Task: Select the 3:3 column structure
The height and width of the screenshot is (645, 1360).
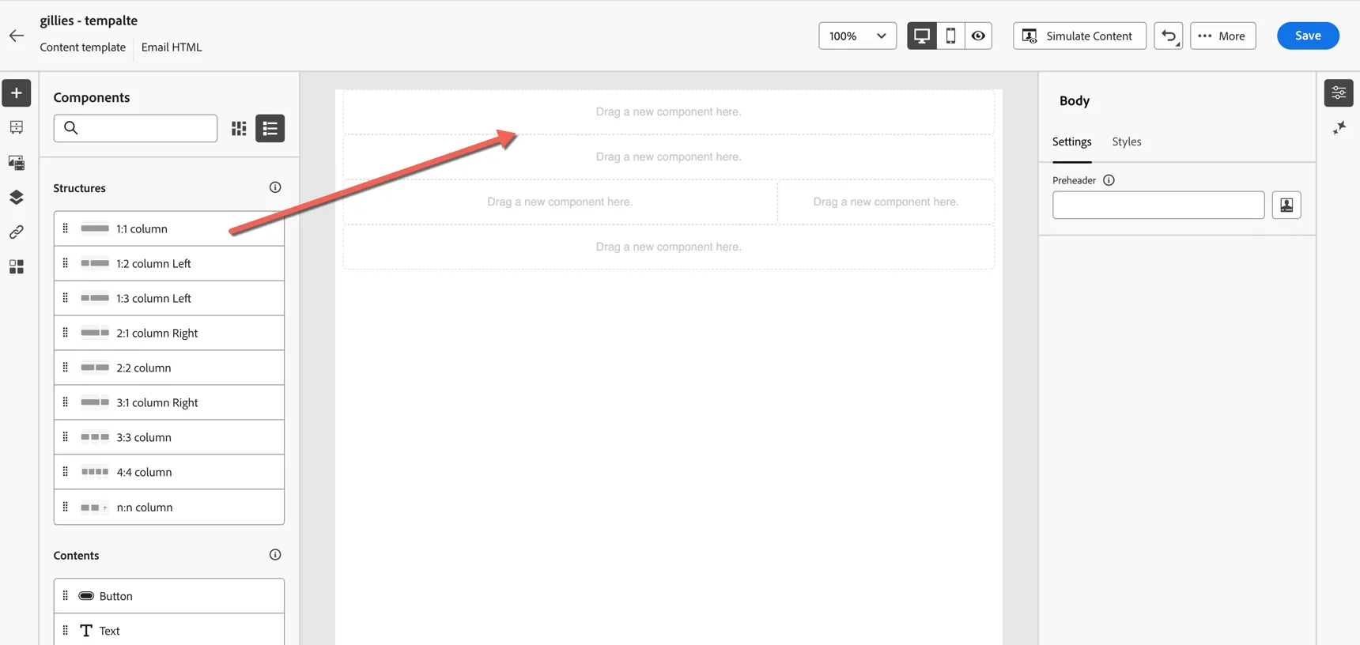Action: click(169, 438)
